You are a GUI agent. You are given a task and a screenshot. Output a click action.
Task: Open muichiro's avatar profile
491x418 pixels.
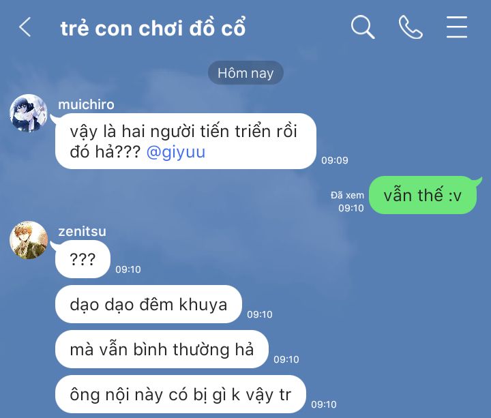coord(29,113)
